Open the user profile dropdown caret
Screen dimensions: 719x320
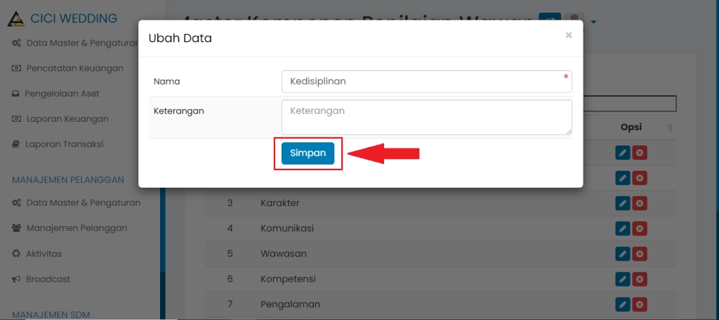(594, 22)
